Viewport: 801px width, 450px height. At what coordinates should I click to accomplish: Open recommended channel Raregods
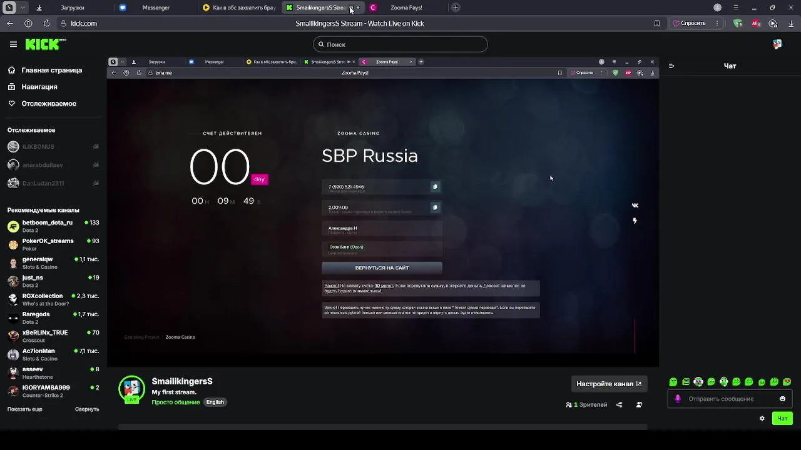pos(53,317)
